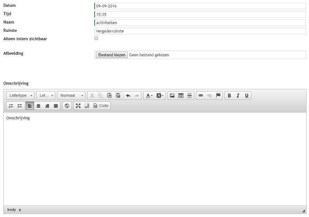Image resolution: width=309 pixels, height=217 pixels.
Task: Check the Alleen intern zichtbaar checkbox
Action: tap(96, 38)
